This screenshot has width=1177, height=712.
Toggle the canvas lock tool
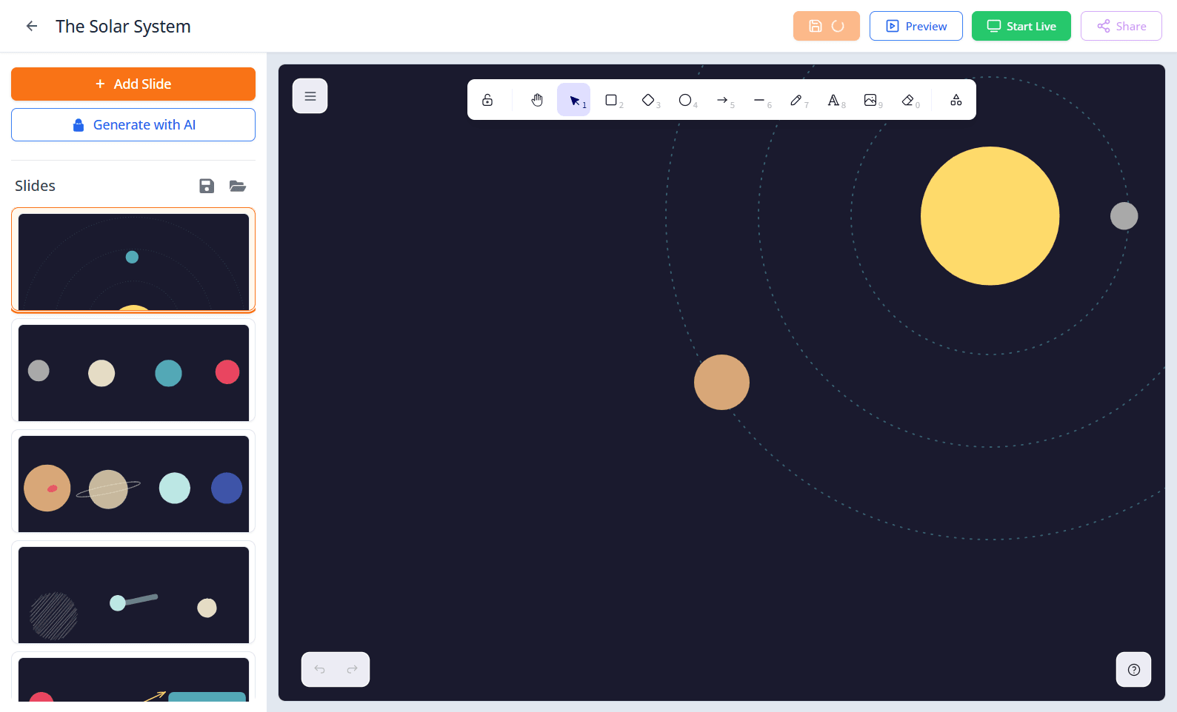click(x=487, y=100)
